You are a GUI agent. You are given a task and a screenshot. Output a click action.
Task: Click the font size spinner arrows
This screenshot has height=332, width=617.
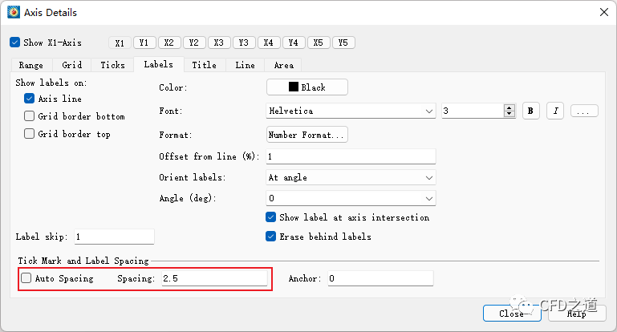coord(509,111)
